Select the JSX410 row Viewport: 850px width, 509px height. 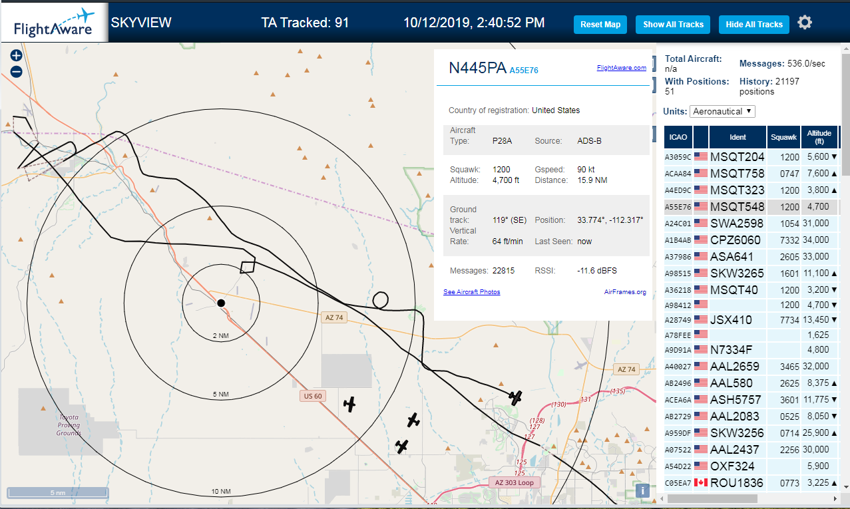[x=751, y=320]
